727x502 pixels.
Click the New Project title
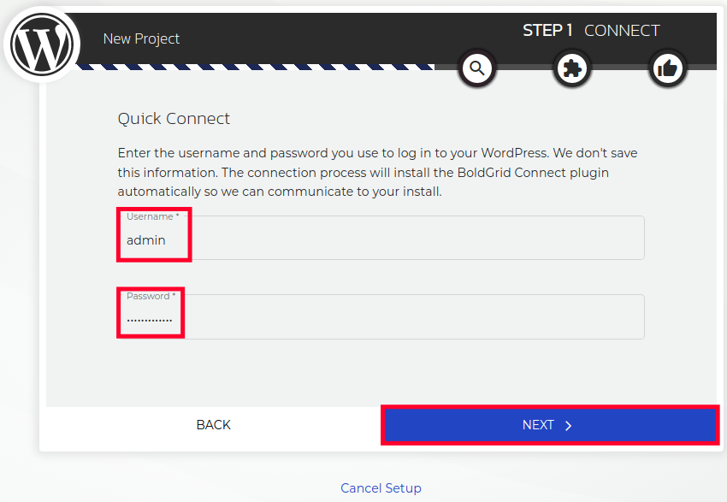[141, 38]
